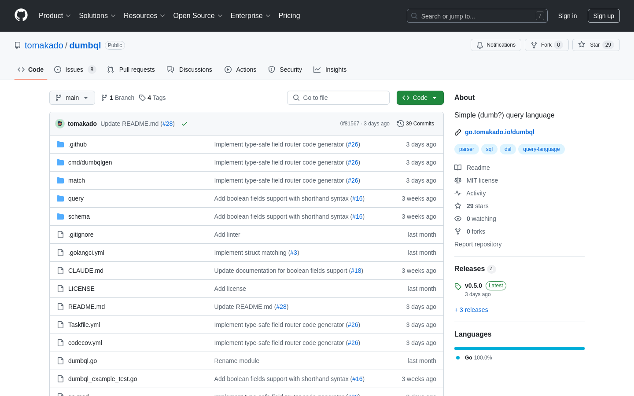This screenshot has width=634, height=396.
Task: Fork this repository
Action: point(546,45)
